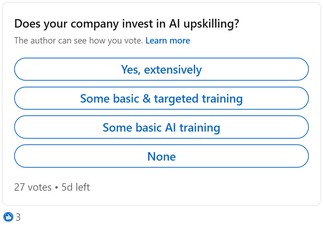Choose the "Some basic AI training" option
This screenshot has width=323, height=225.
point(161,127)
